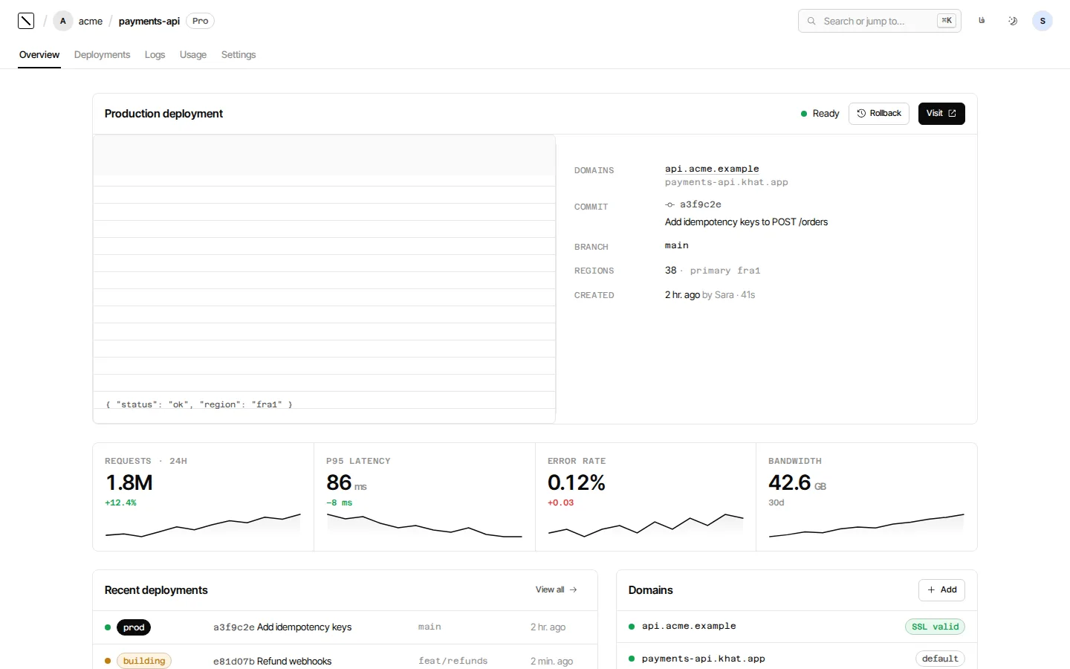Viewport: 1070px width, 669px height.
Task: Click the Rollback button
Action: click(879, 114)
